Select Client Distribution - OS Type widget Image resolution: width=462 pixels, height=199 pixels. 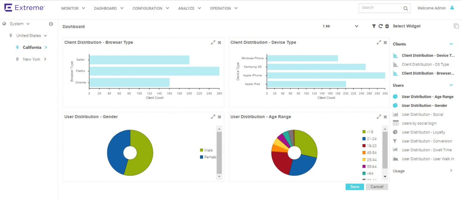point(425,64)
